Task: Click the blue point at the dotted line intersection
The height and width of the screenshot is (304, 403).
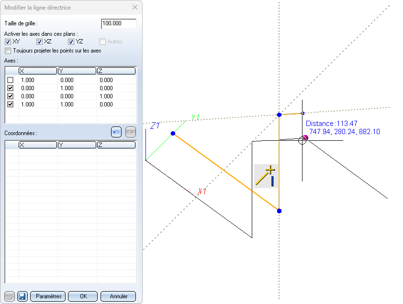Action: pos(279,115)
